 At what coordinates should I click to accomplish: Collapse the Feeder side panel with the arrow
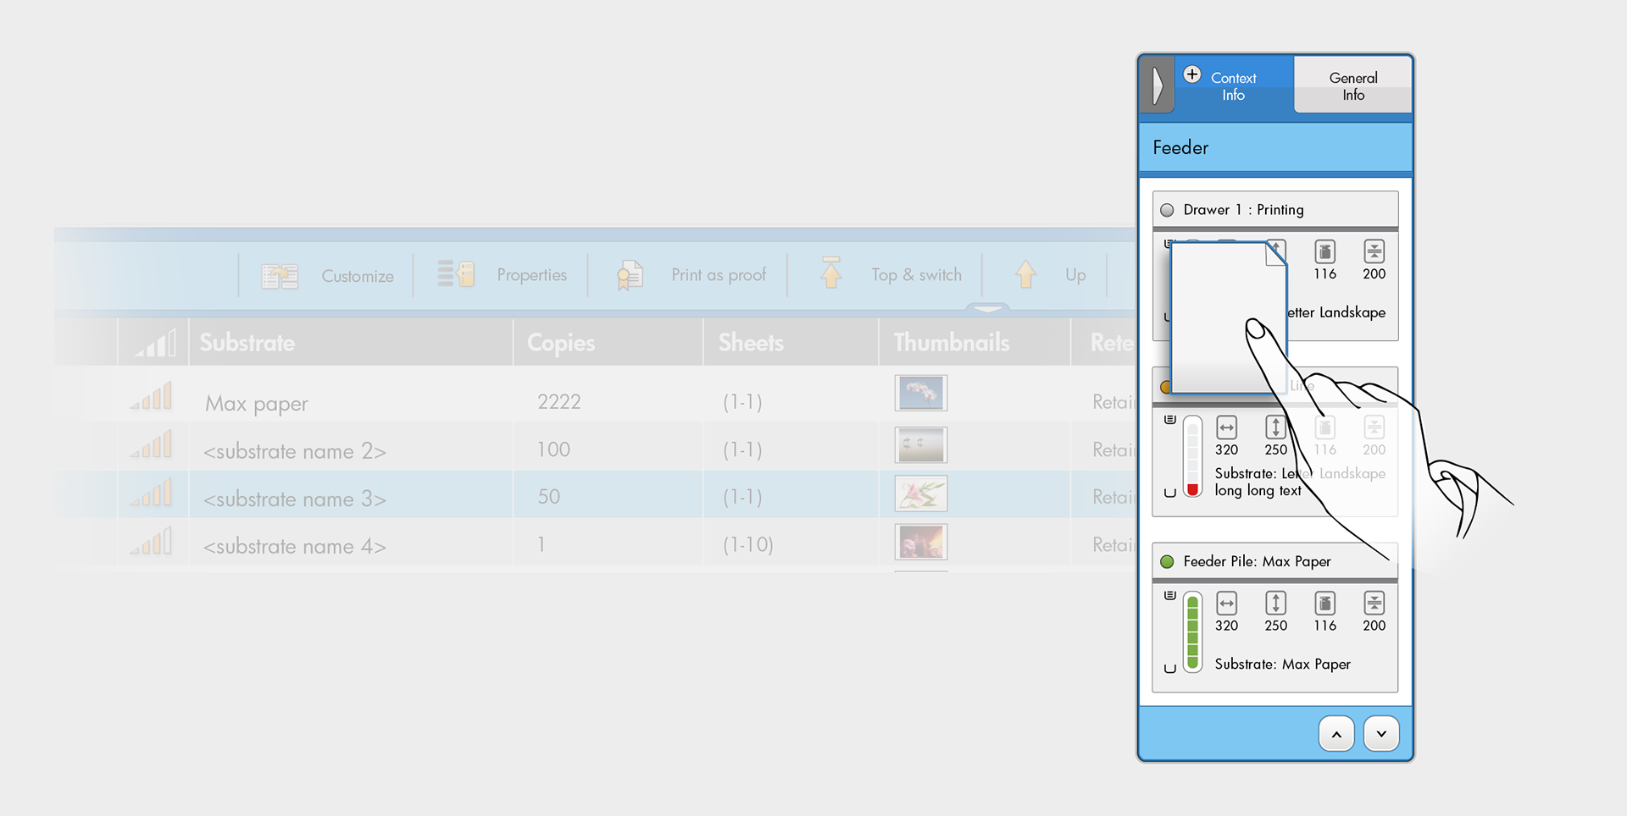click(1158, 85)
